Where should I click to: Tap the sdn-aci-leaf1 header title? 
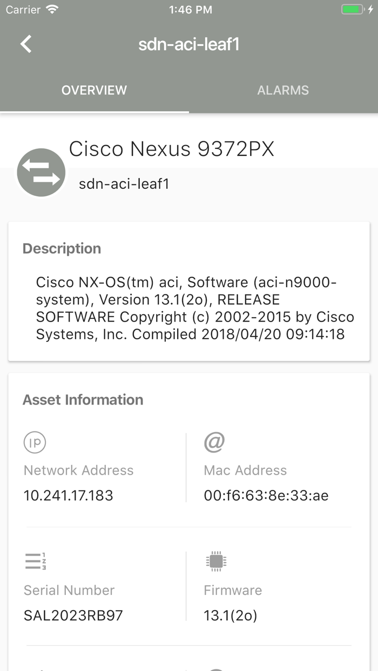[189, 44]
